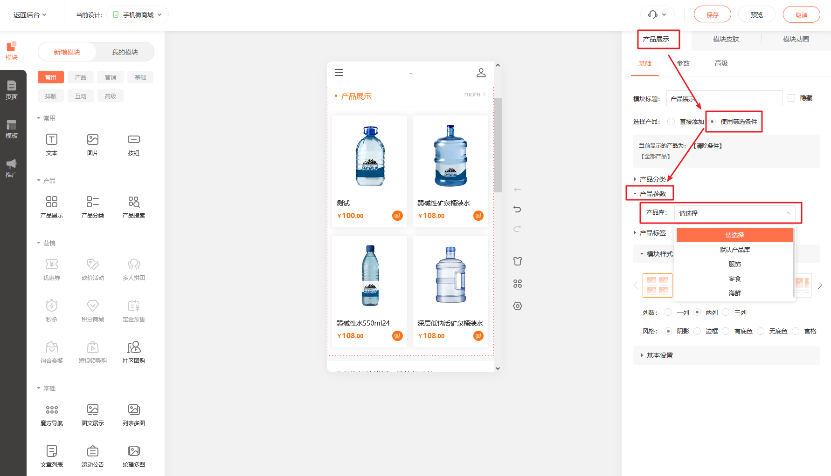Viewport: 831px width, 476px height.
Task: Select 阴影 style radio
Action: tap(668, 331)
